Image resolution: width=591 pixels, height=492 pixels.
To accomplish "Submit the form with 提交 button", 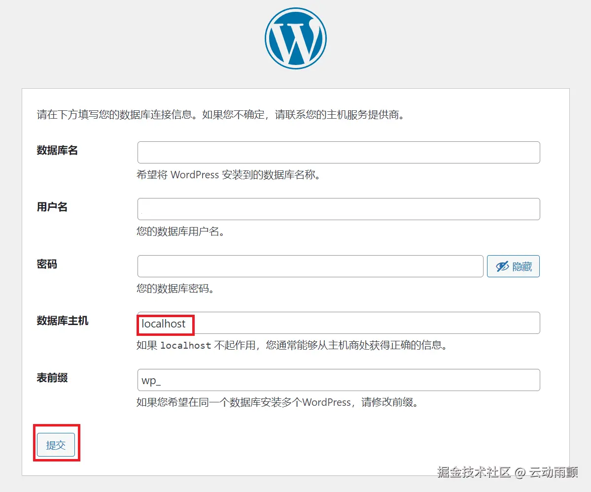I will coord(56,445).
